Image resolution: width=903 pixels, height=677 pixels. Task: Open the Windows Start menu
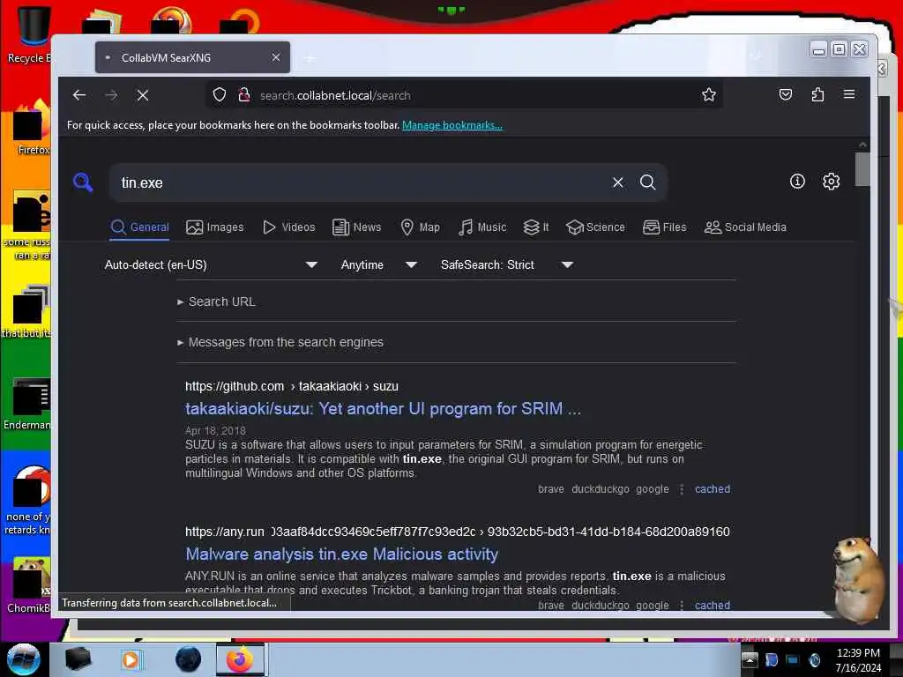[x=23, y=659]
